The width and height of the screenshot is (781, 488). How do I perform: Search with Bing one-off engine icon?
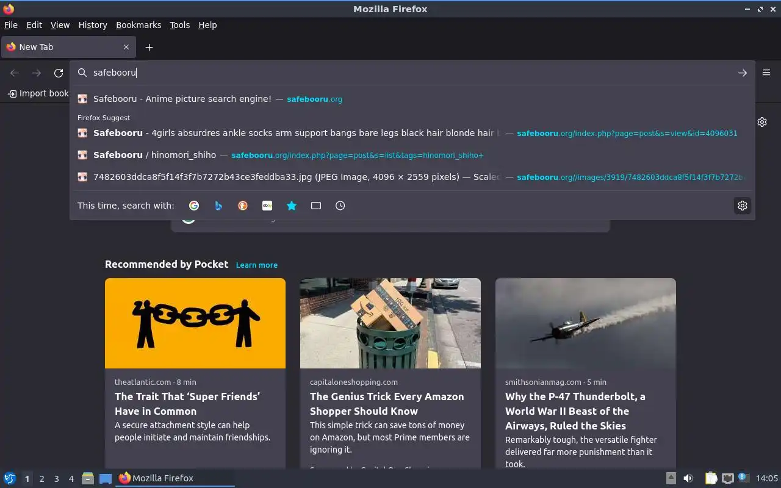(218, 206)
